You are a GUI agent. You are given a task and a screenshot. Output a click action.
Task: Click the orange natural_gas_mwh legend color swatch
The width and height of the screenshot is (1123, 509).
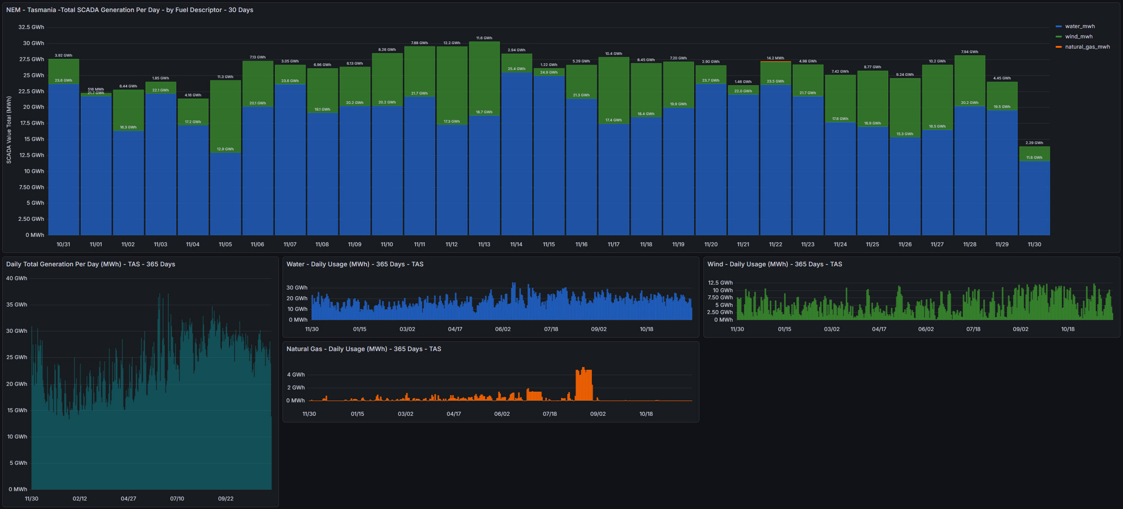(x=1058, y=47)
